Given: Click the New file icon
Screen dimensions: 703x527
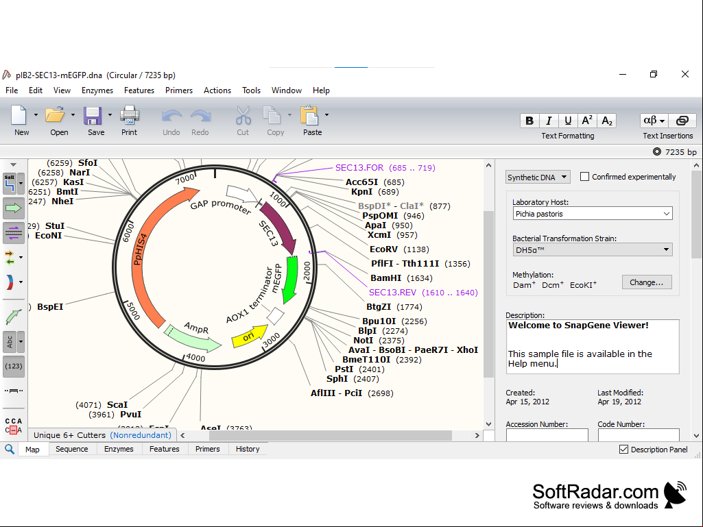Looking at the screenshot, I should 19,115.
